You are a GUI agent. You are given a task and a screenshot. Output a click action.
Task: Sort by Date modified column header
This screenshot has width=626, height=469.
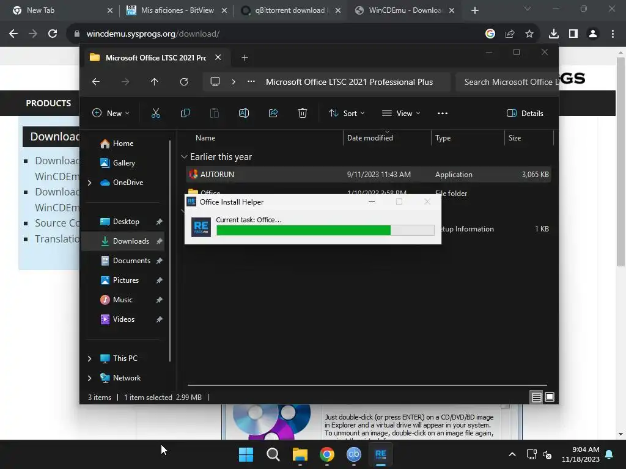click(x=387, y=138)
